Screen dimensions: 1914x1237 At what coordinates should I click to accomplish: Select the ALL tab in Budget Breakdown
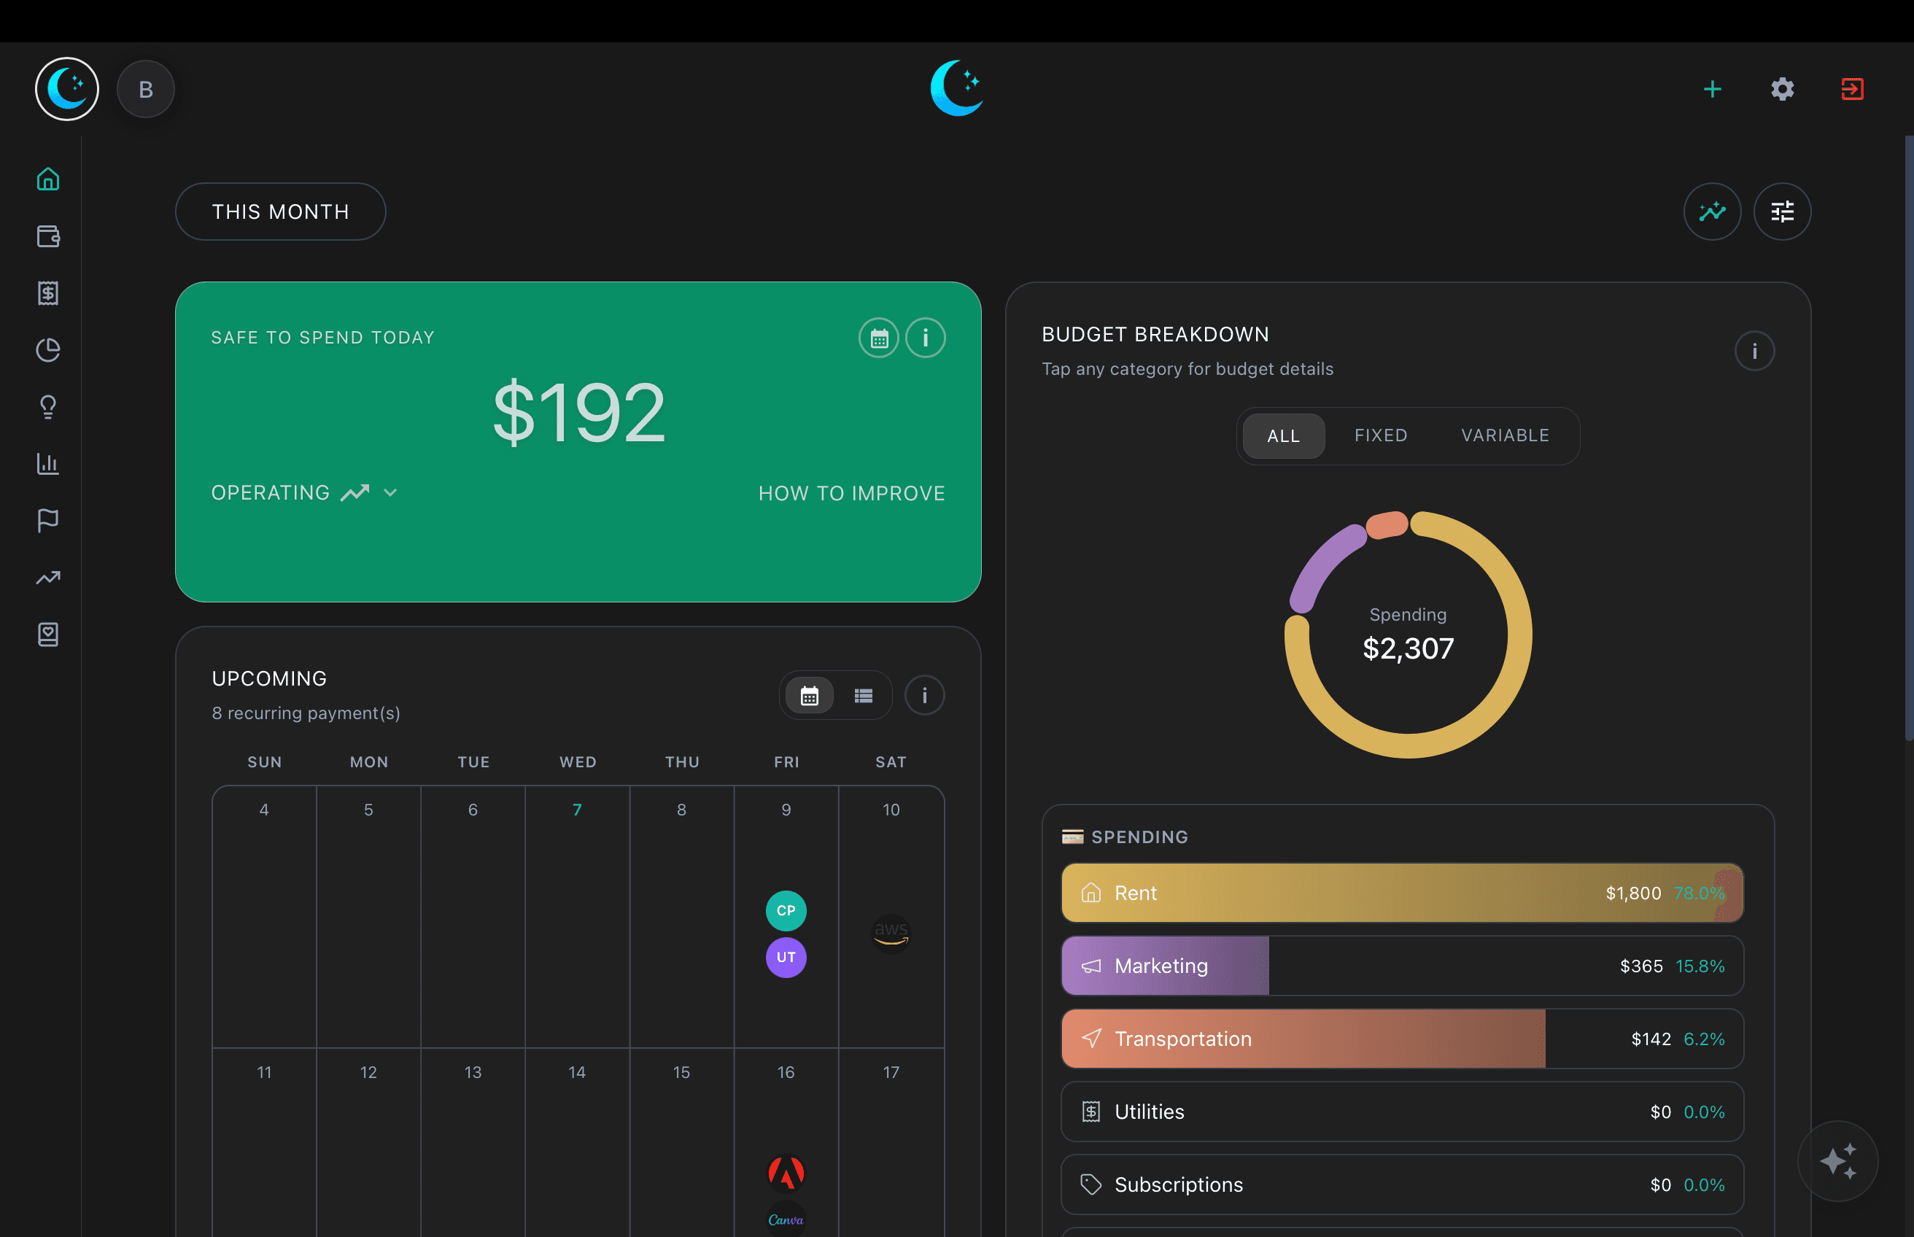coord(1283,435)
